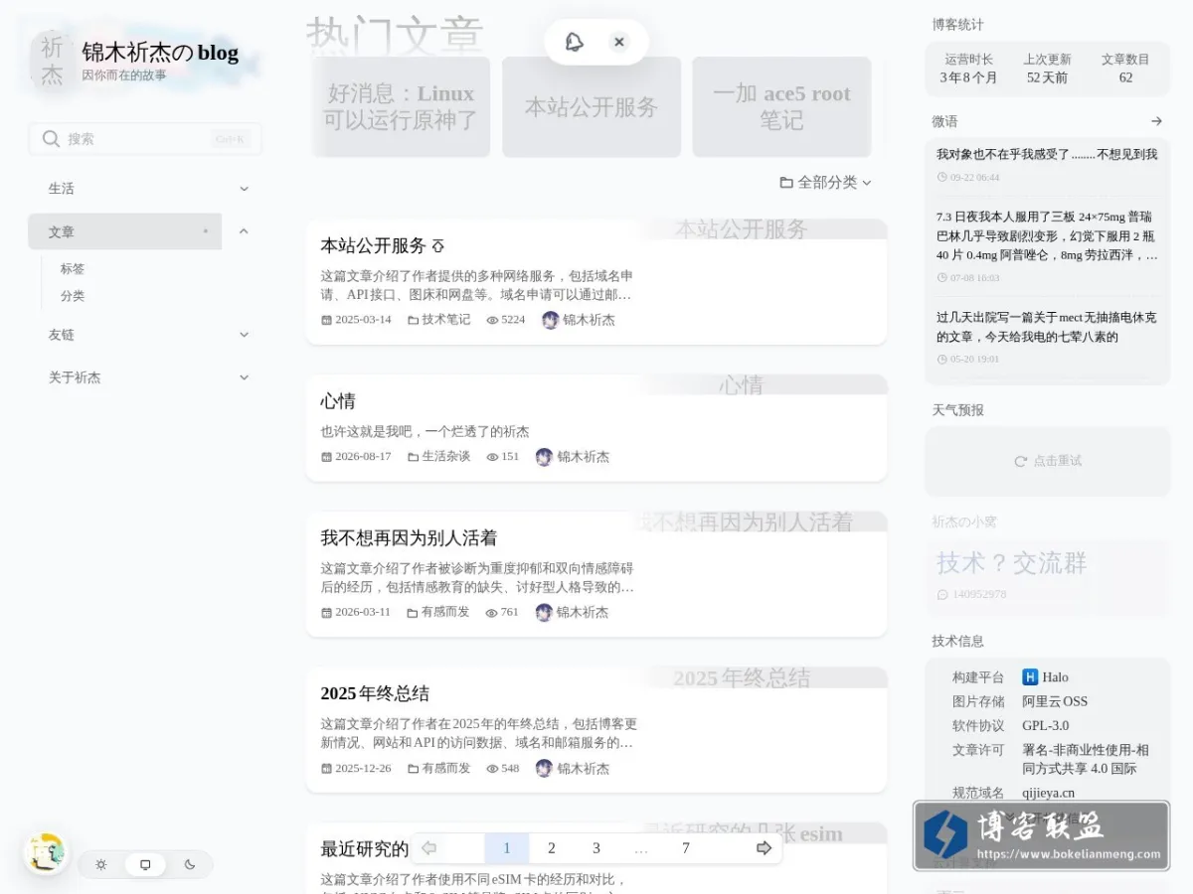Screen dimensions: 1193x894
Task: Open hot article card 本站公开服务
Action: coord(592,106)
